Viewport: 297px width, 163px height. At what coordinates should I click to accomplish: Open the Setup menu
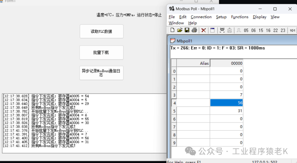pyautogui.click(x=221, y=17)
